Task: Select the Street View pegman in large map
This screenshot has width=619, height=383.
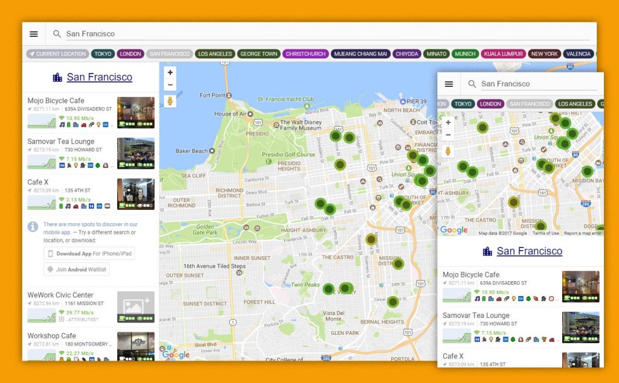Action: (x=170, y=101)
